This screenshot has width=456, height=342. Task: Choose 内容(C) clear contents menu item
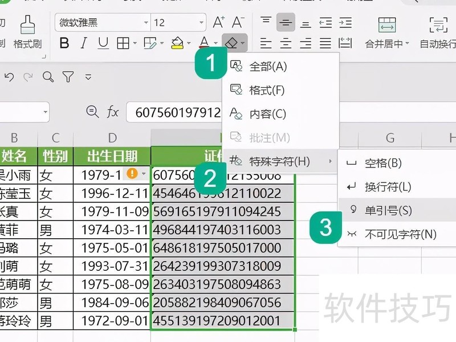[x=280, y=114]
